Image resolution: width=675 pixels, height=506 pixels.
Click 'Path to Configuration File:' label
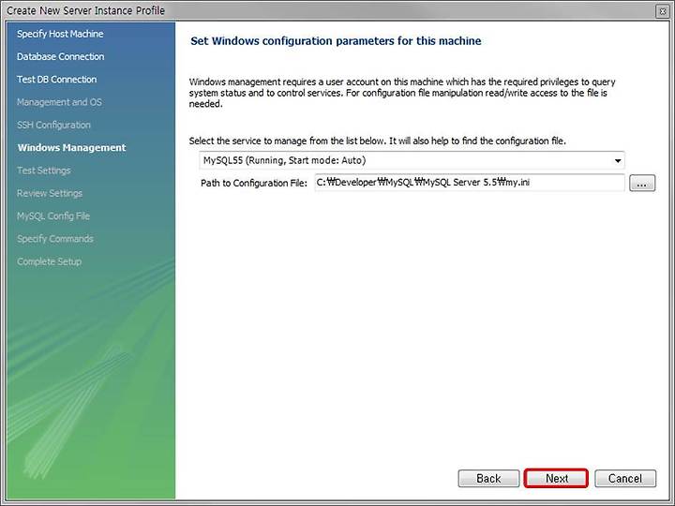254,184
